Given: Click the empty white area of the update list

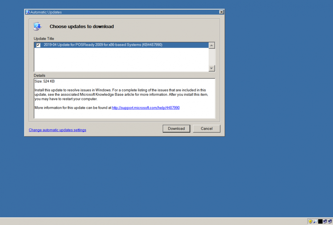Looking at the screenshot, I should click(x=120, y=60).
